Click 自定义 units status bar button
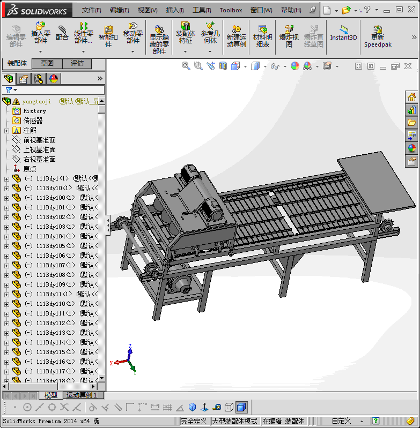Image resolution: width=420 pixels, height=428 pixels. pyautogui.click(x=341, y=421)
